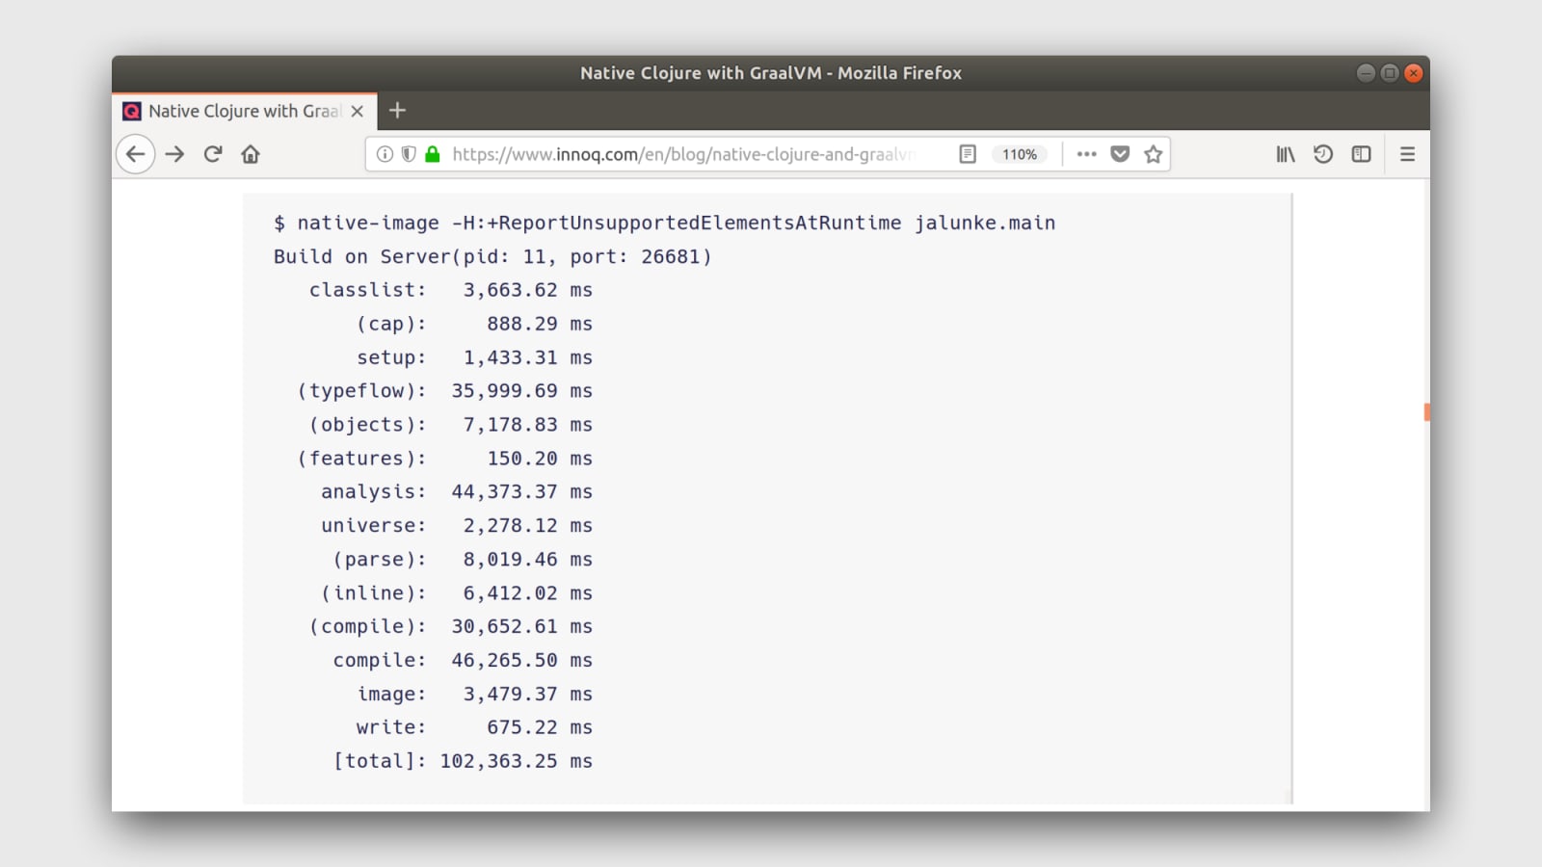Click the setup value '1,433.31 ms'
The width and height of the screenshot is (1542, 867).
[x=528, y=357]
